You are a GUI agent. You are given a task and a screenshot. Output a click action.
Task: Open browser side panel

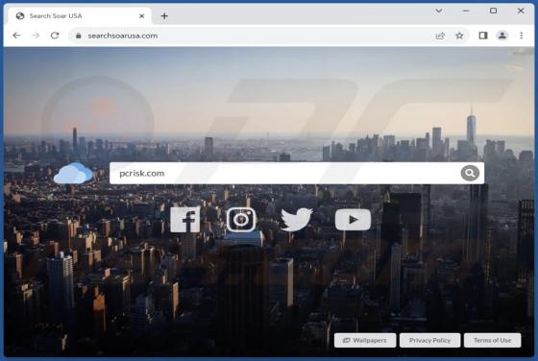pyautogui.click(x=483, y=36)
